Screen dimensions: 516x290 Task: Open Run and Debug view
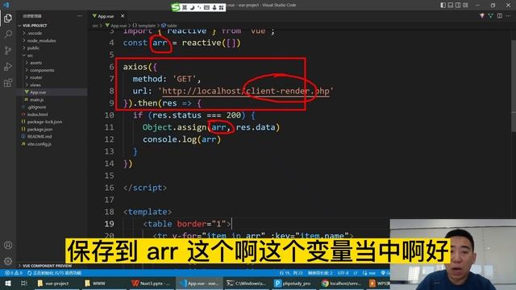coord(8,66)
